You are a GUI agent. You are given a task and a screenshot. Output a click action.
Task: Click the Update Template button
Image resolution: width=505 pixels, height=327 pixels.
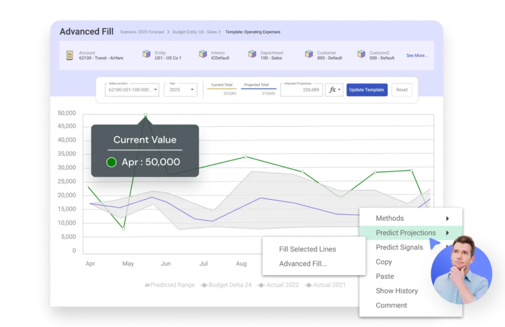coord(367,90)
